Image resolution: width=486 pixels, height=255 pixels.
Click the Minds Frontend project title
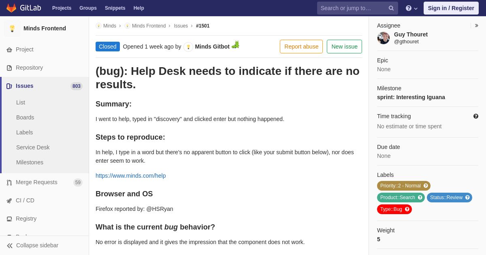click(x=45, y=28)
